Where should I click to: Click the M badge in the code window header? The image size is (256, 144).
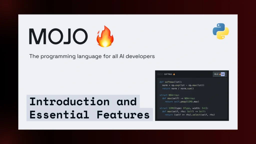223,74
